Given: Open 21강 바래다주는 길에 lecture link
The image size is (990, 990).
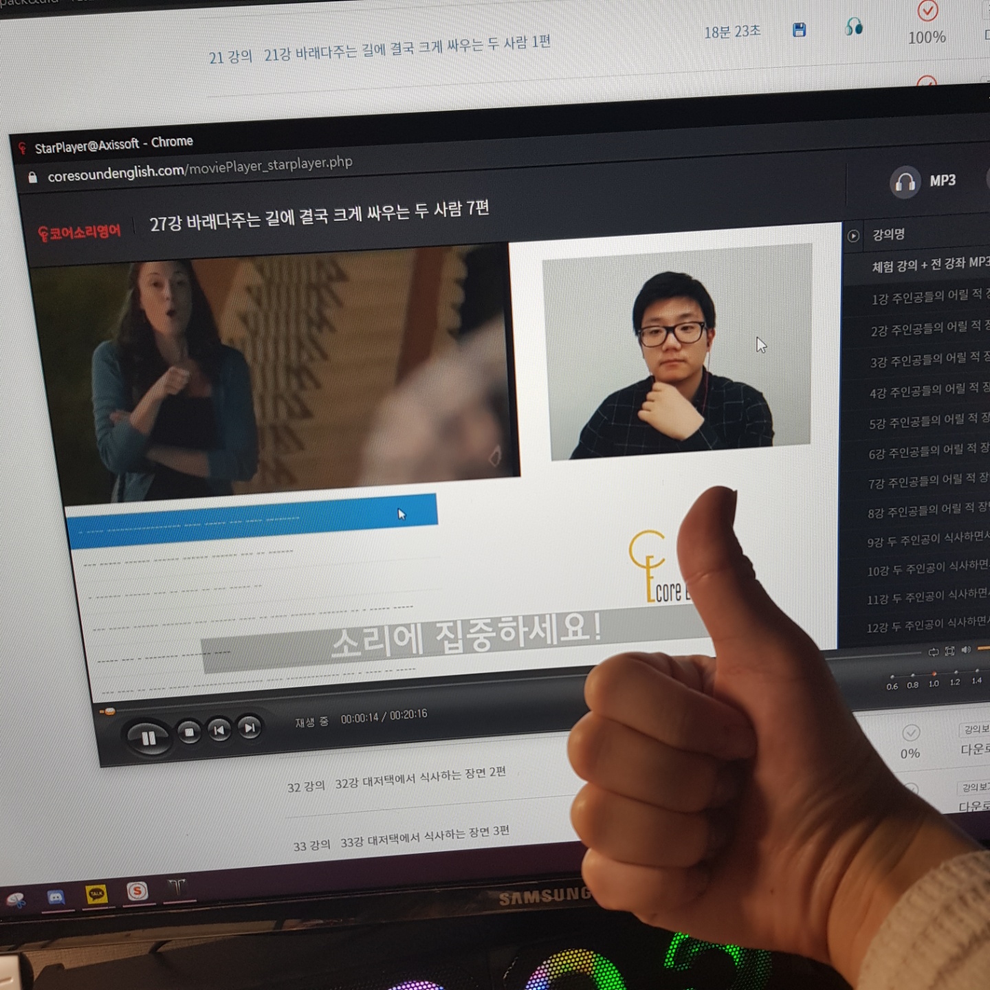Looking at the screenshot, I should (407, 47).
